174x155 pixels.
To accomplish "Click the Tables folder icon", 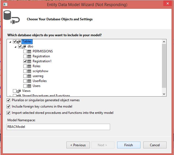I will (19, 42).
